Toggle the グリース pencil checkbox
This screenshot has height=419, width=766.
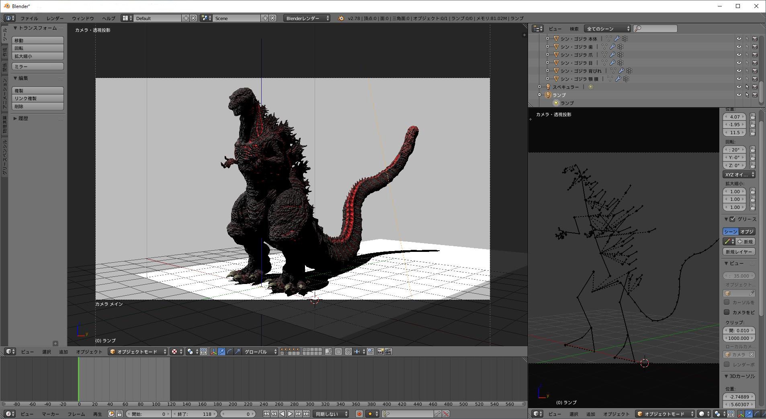pos(732,219)
